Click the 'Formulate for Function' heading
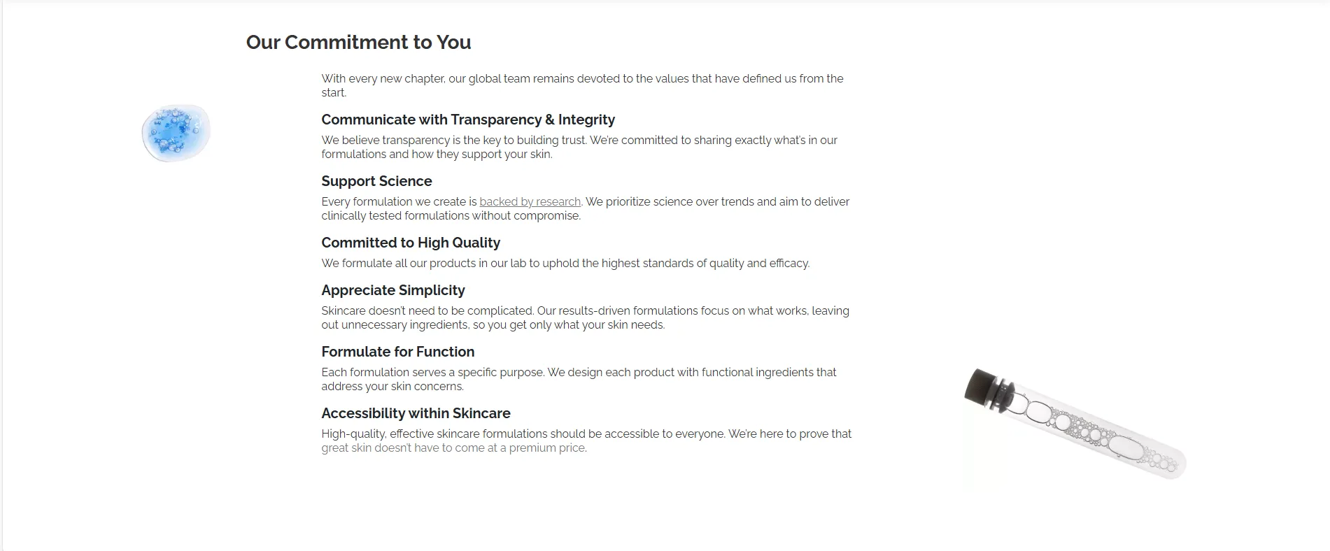This screenshot has height=551, width=1330. 397,352
